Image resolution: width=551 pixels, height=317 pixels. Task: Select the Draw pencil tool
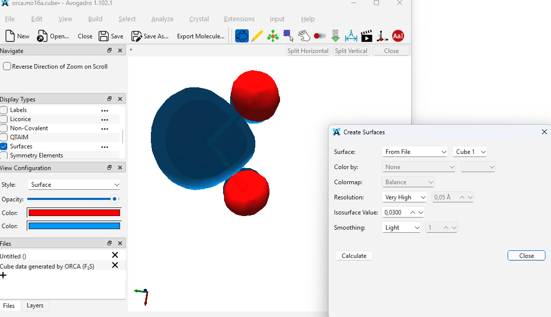257,36
